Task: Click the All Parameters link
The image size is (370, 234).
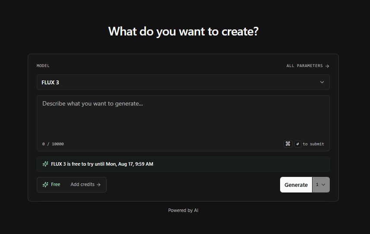Action: 308,66
